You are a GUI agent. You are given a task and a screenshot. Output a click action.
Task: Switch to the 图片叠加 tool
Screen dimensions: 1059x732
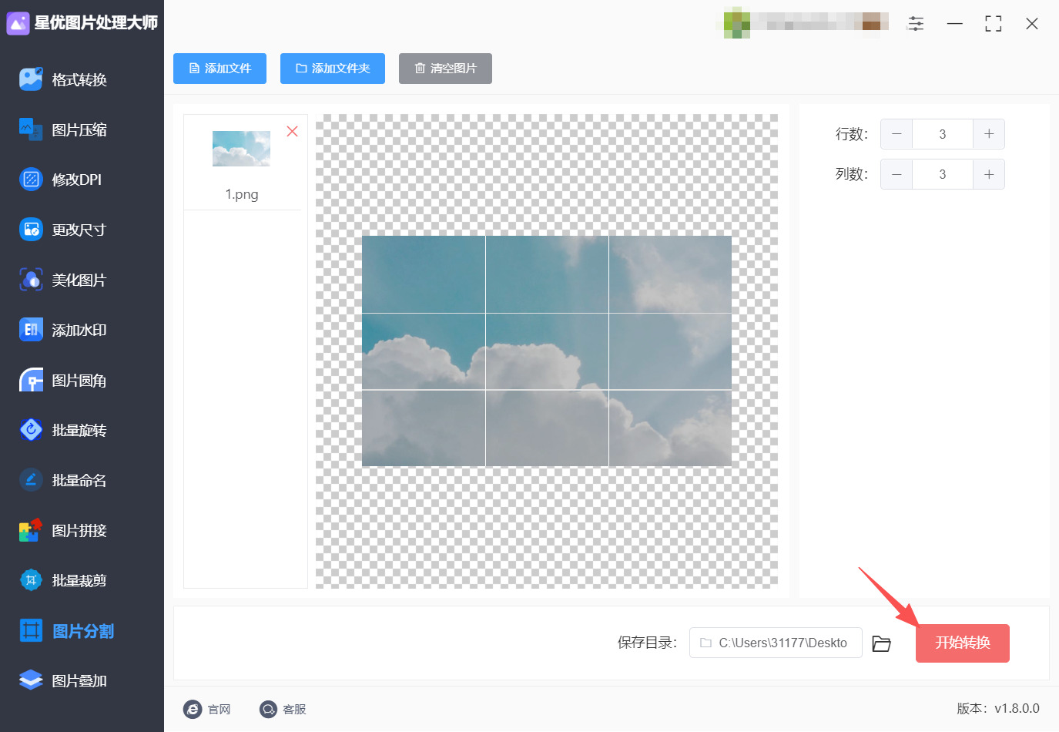coord(62,680)
